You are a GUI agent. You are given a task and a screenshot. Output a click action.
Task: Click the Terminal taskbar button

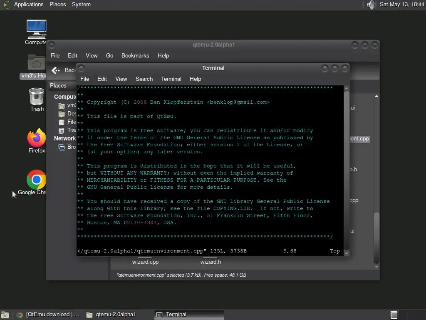pyautogui.click(x=189, y=315)
